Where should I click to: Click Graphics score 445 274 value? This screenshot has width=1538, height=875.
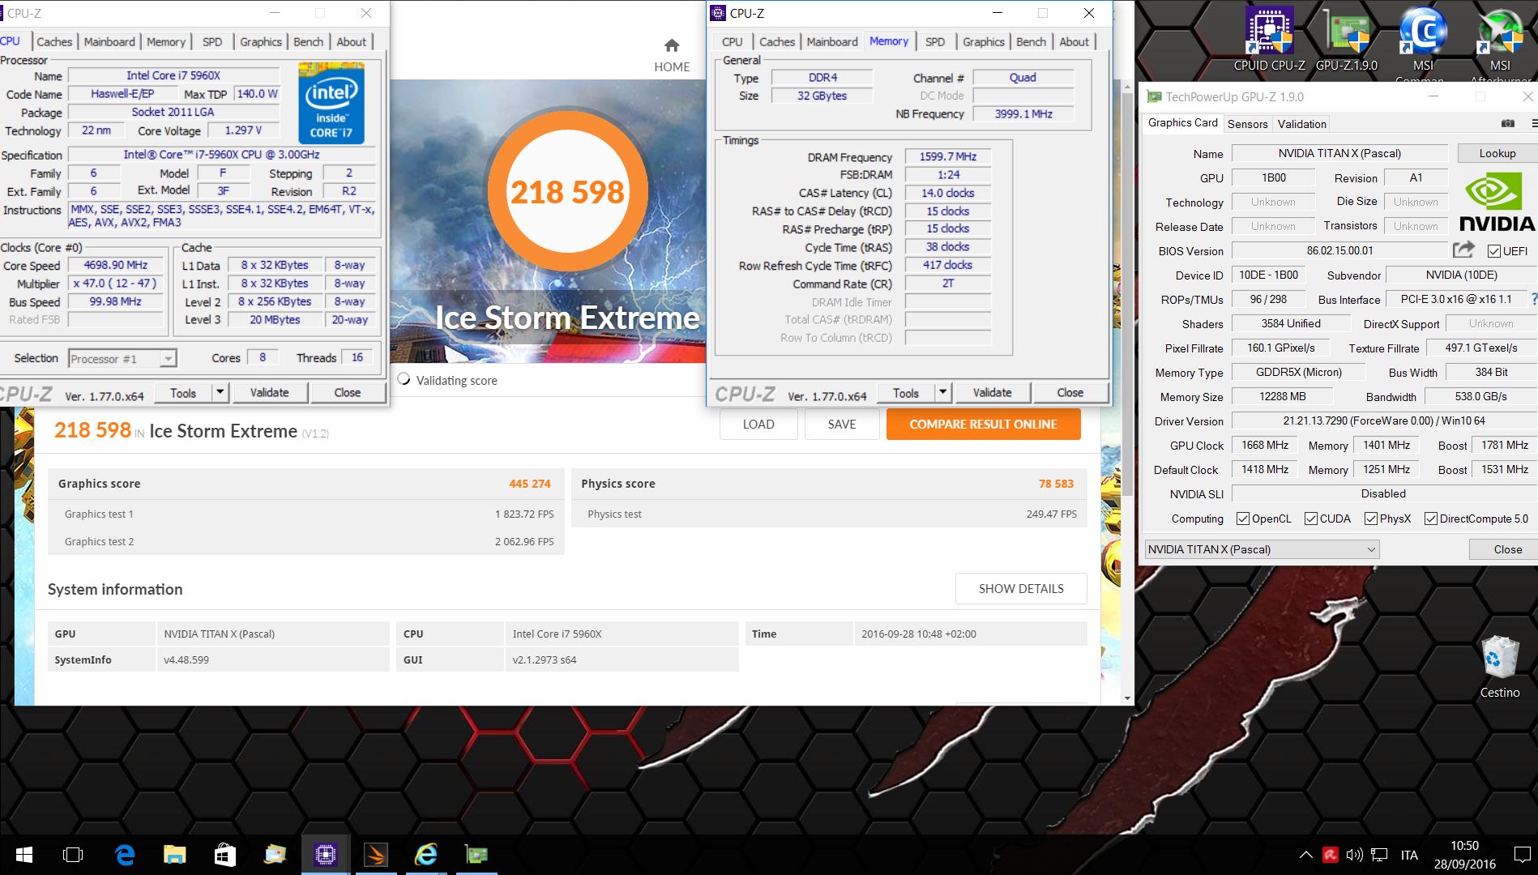tap(529, 484)
